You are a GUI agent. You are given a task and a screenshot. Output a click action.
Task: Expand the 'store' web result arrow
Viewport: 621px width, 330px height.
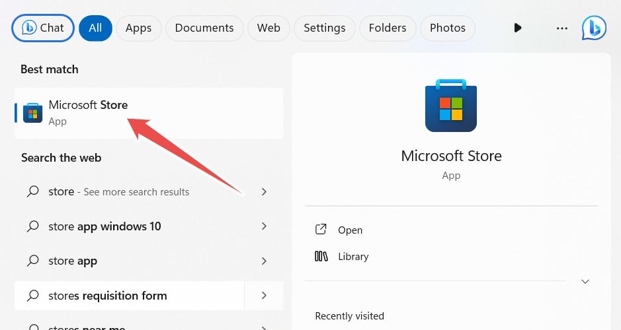tap(264, 191)
